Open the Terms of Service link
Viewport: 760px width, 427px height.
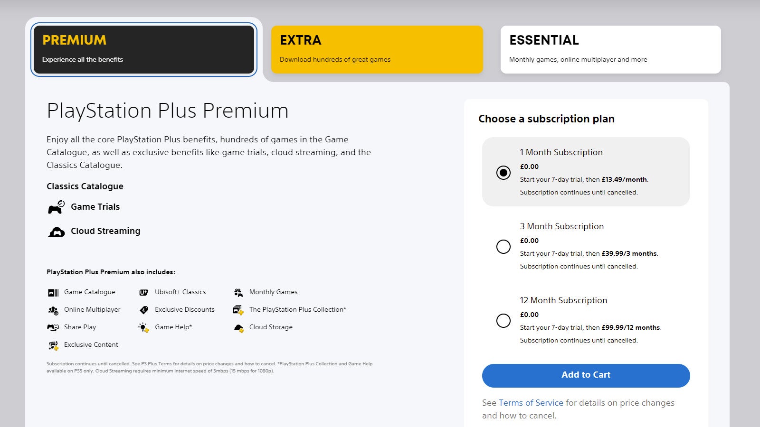tap(531, 403)
